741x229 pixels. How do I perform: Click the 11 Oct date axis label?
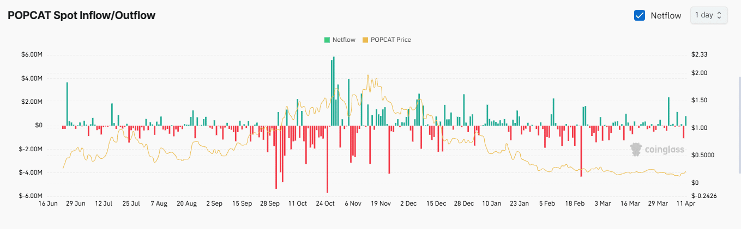[x=298, y=203]
